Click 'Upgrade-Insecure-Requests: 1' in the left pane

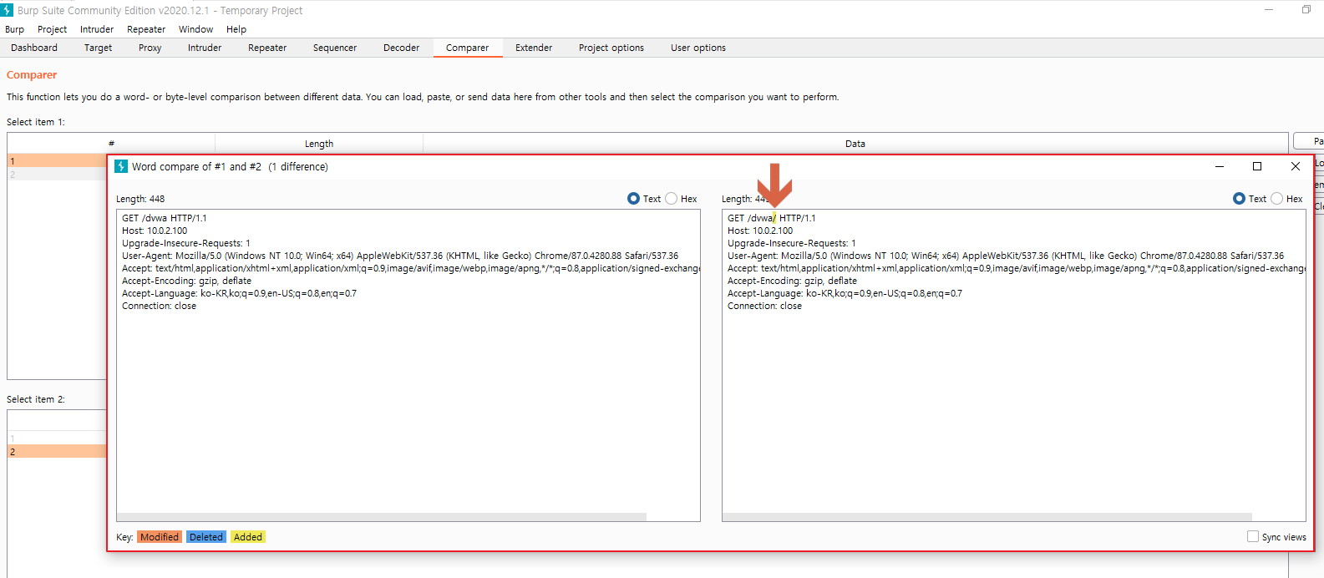coord(186,243)
